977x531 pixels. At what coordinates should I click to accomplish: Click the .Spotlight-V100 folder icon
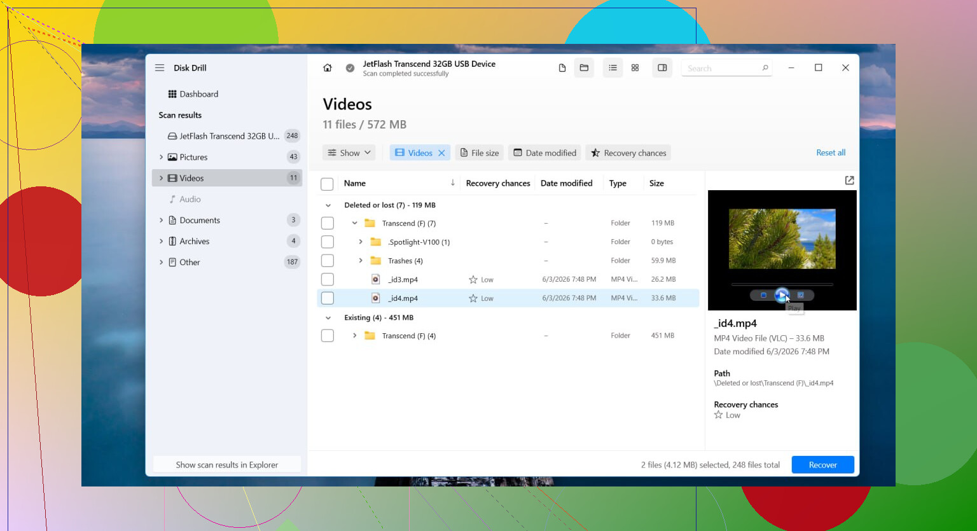pos(376,242)
